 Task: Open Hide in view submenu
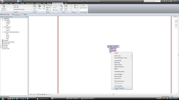[x=122, y=56]
